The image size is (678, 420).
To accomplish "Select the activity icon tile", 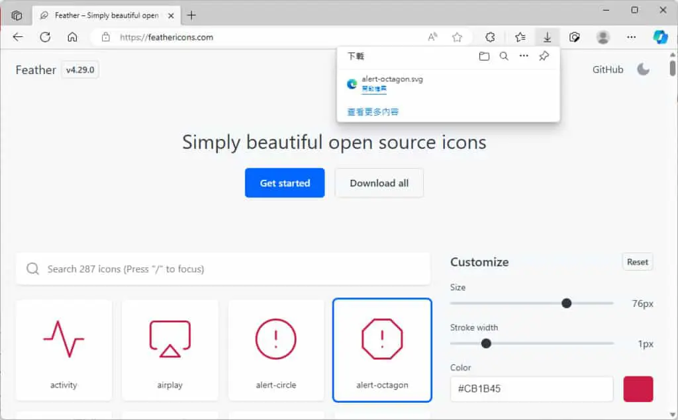I will [64, 350].
